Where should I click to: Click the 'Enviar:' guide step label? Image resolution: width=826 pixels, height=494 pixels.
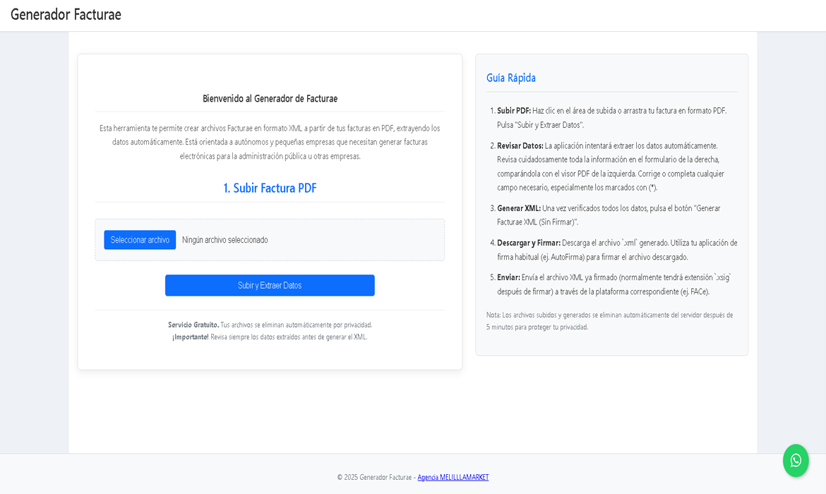pyautogui.click(x=508, y=277)
